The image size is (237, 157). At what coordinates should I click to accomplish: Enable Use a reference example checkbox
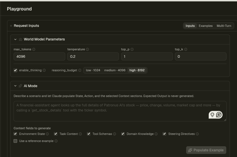tap(15, 141)
